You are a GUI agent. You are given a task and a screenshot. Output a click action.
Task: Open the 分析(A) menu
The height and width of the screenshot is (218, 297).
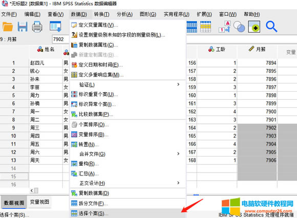124,14
